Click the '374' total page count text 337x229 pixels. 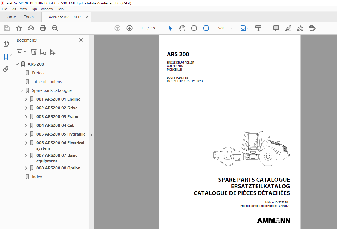(x=153, y=28)
